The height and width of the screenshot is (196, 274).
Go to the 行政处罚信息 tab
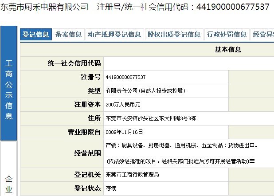tap(227, 35)
